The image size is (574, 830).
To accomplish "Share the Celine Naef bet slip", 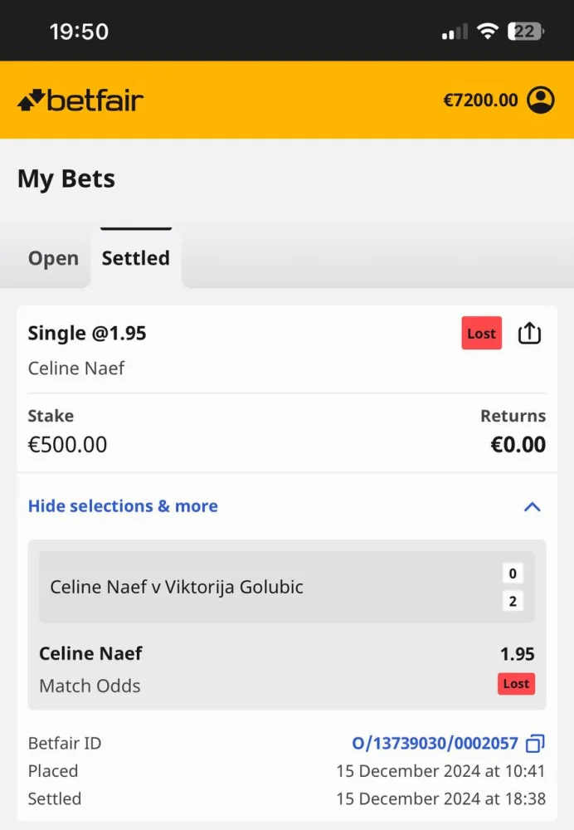I will tap(529, 334).
